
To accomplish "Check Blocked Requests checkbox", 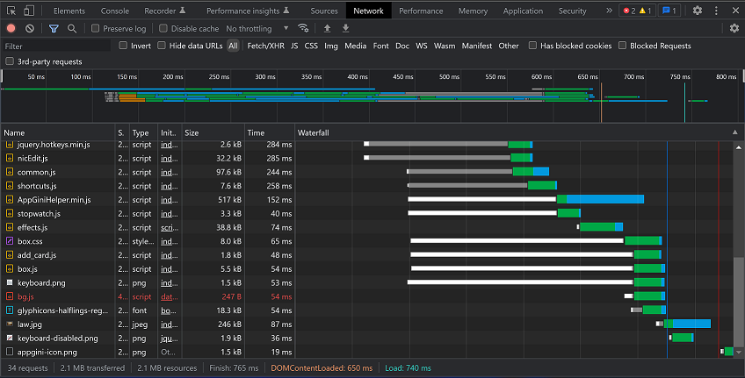I will coord(622,46).
